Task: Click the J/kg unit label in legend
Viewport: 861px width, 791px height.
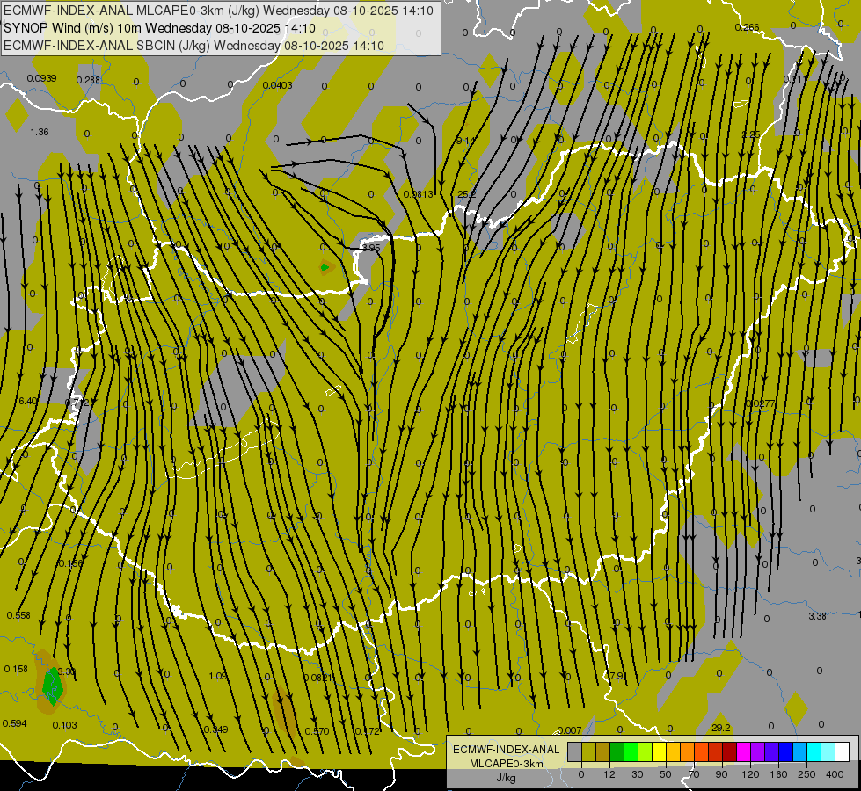Action: [506, 778]
